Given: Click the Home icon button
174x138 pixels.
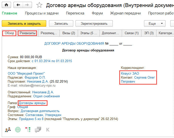Looking at the screenshot, I should click(x=6, y=5).
